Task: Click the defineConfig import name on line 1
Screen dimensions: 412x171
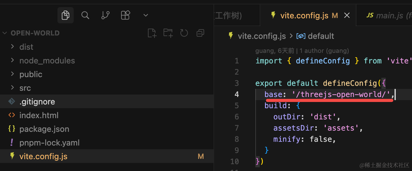Action: 323,61
